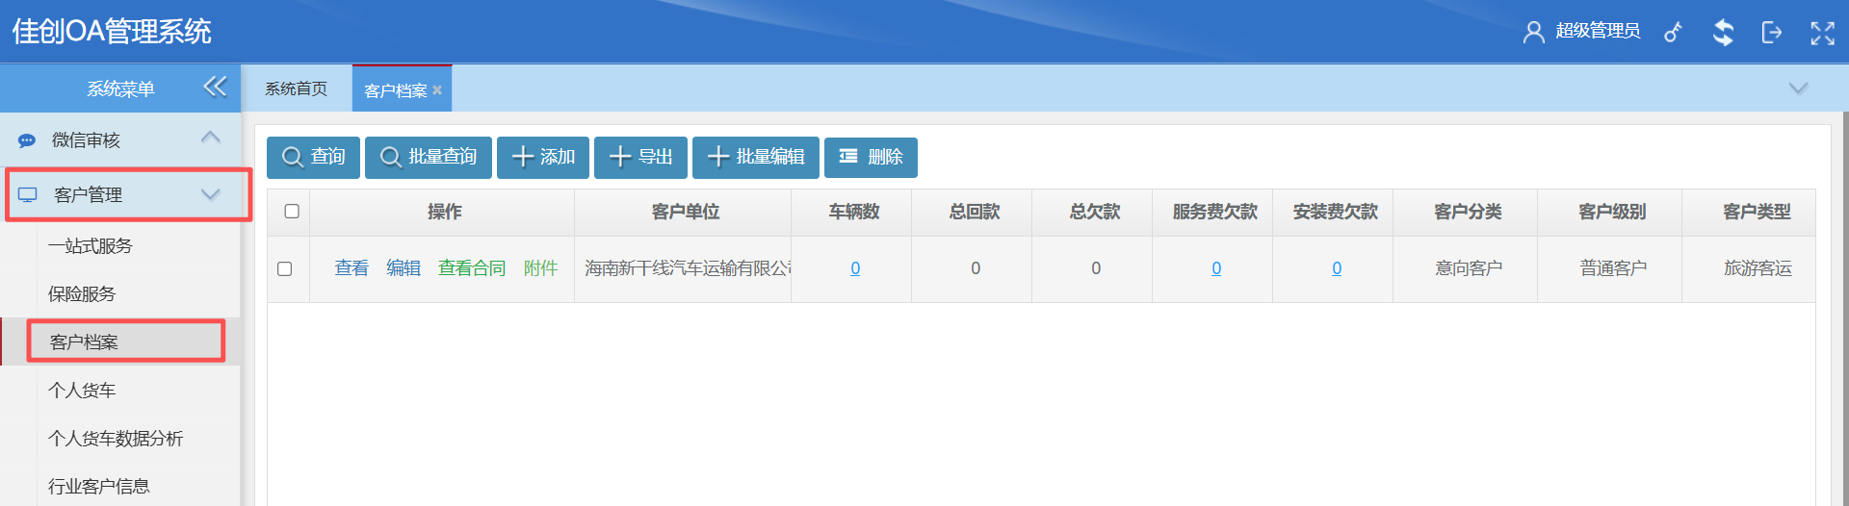
Task: Click the 查看合同 link in the row
Action: click(x=471, y=268)
